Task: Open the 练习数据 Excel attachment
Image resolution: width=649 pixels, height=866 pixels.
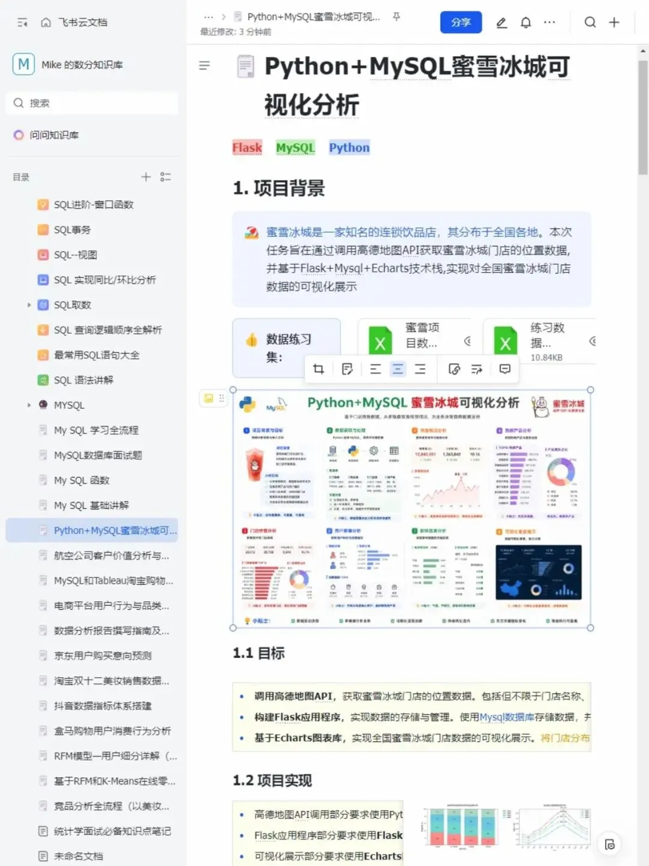Action: point(540,341)
